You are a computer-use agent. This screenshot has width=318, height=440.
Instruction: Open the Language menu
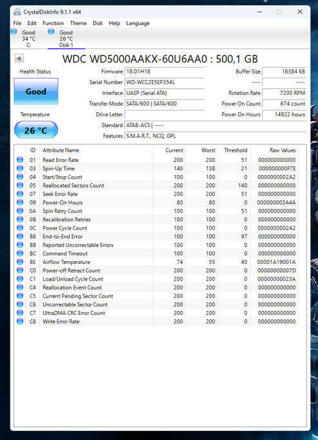[x=138, y=23]
